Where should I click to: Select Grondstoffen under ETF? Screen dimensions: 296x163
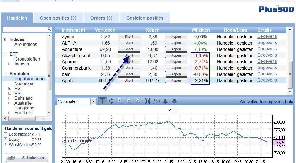tap(27, 59)
